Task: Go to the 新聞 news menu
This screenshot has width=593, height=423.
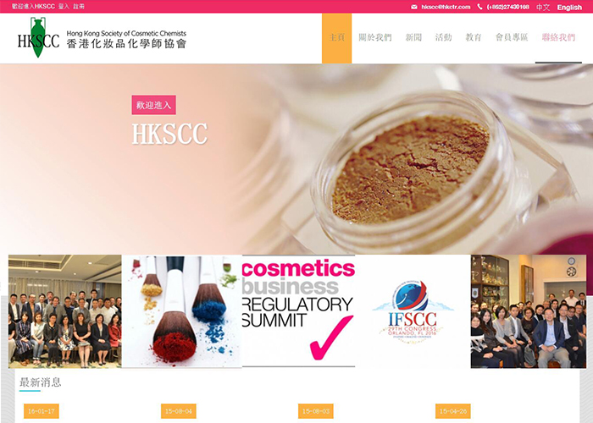Action: [x=413, y=38]
